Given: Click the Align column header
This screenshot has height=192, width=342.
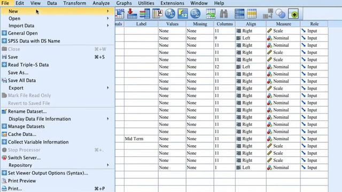Looking at the screenshot, I should coord(251,24).
